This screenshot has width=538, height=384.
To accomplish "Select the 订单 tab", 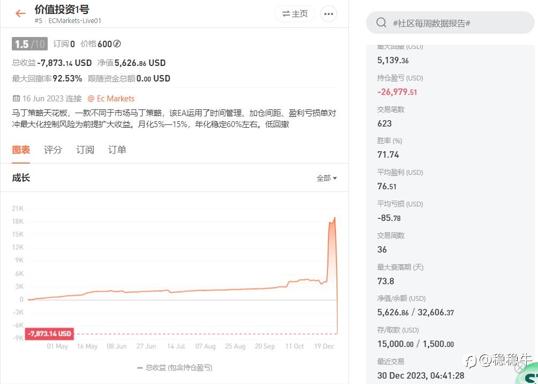I will click(117, 150).
